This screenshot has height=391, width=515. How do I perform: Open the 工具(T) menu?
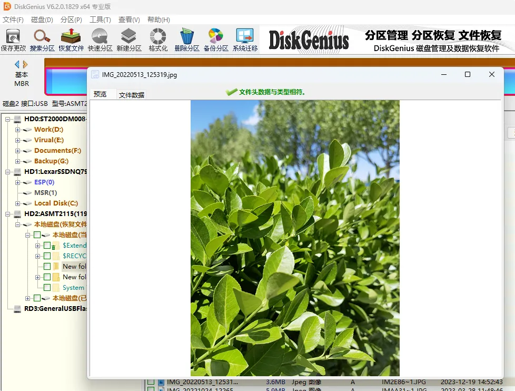coord(100,19)
